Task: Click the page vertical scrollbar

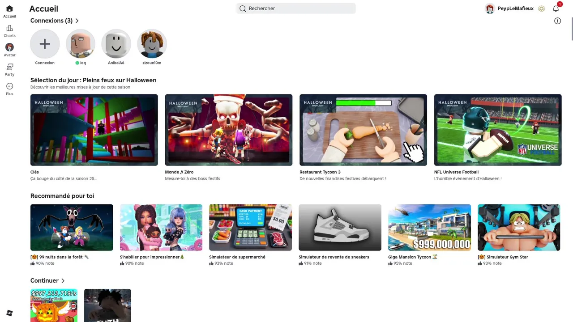Action: tap(571, 28)
